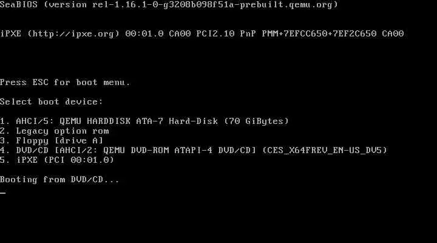Click the 'Select boot device:' heading

click(x=51, y=102)
